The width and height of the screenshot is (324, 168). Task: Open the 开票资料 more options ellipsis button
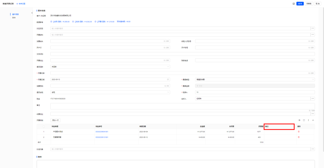313,35
